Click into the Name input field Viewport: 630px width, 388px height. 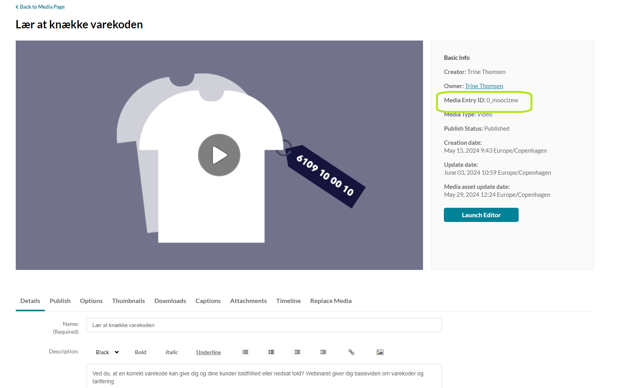click(x=264, y=325)
